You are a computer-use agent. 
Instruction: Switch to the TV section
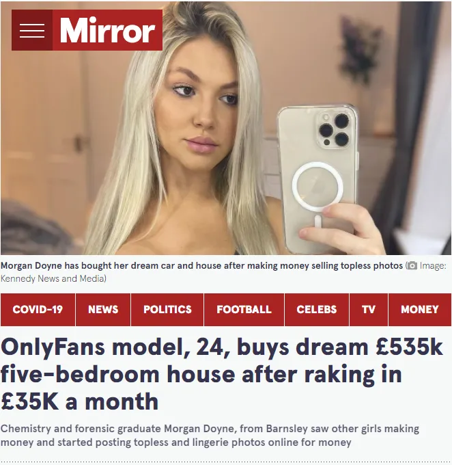pos(369,310)
